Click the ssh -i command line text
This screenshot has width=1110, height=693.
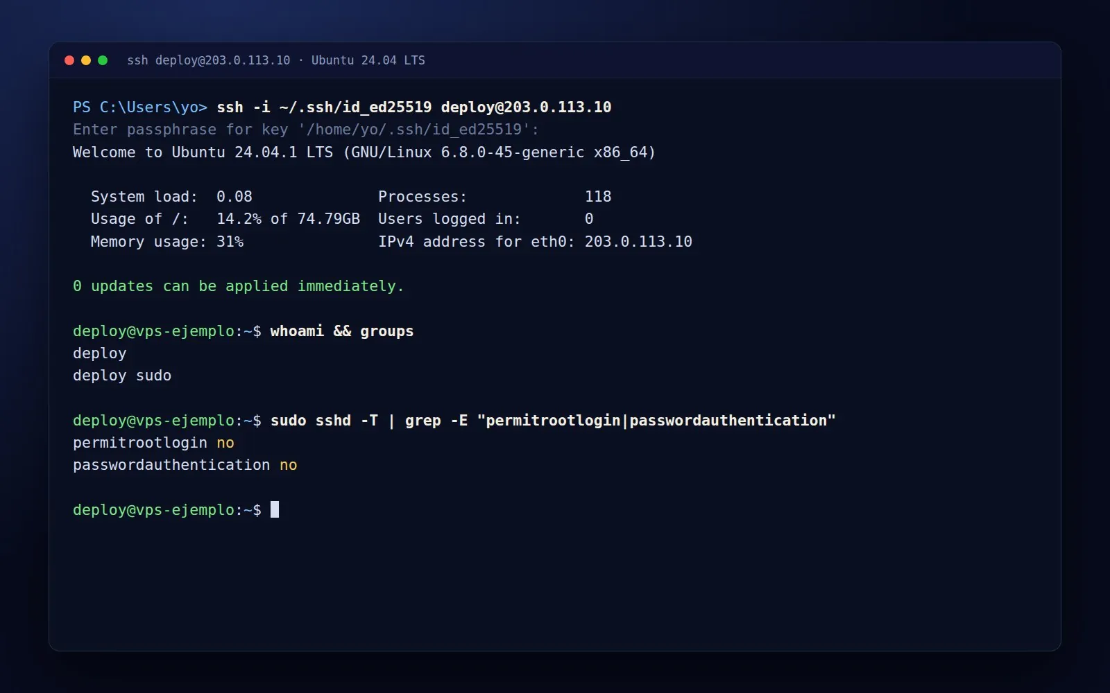[x=414, y=107]
